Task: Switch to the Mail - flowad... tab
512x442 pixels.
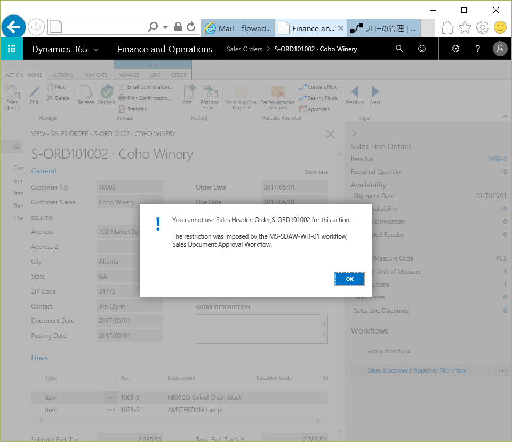Action: pyautogui.click(x=238, y=28)
